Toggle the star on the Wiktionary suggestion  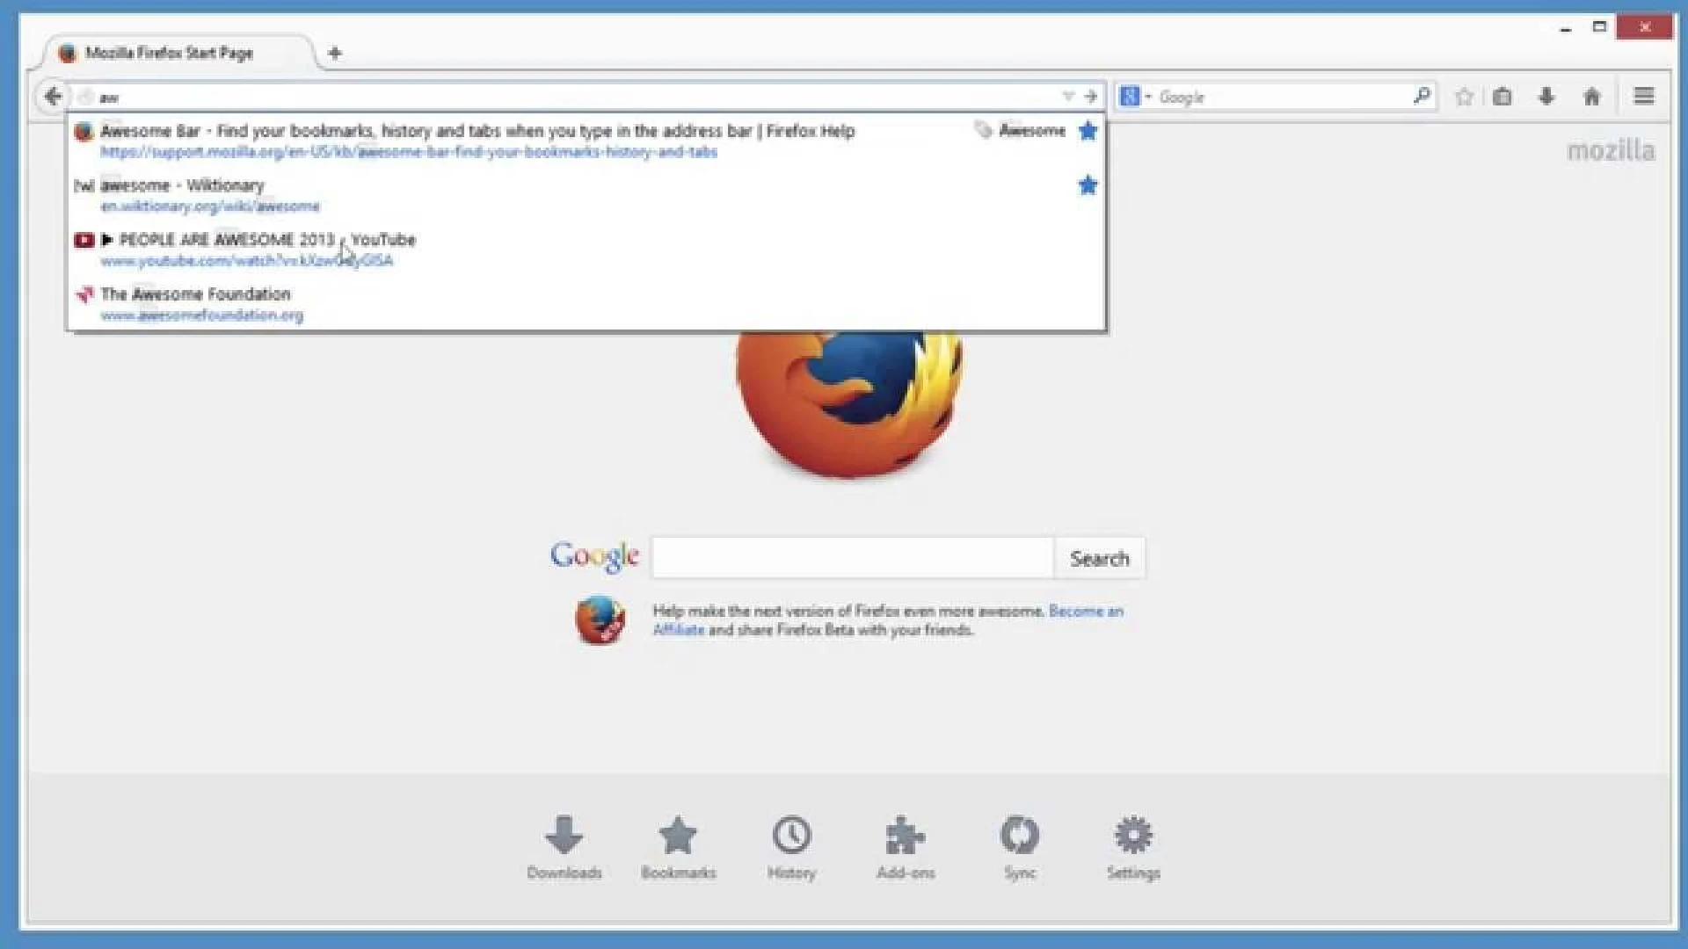[x=1088, y=185]
